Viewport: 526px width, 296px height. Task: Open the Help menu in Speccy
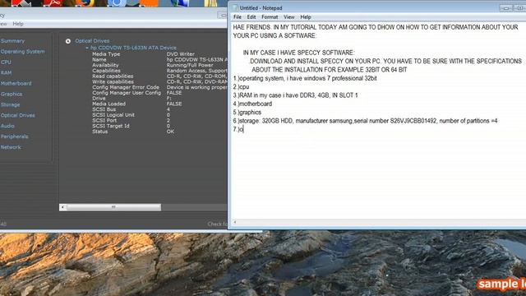[x=18, y=24]
